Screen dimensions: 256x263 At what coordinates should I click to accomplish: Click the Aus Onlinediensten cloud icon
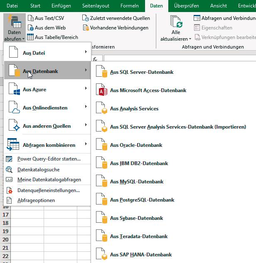[x=14, y=107]
